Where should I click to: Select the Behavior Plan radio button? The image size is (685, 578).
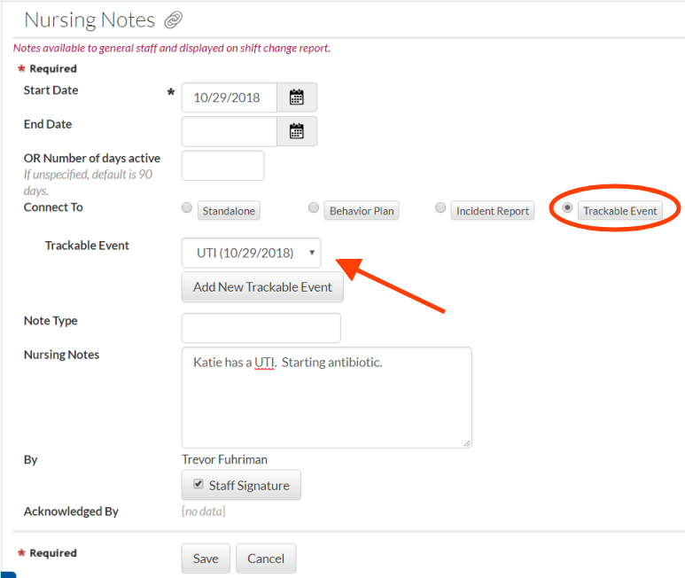(x=314, y=208)
